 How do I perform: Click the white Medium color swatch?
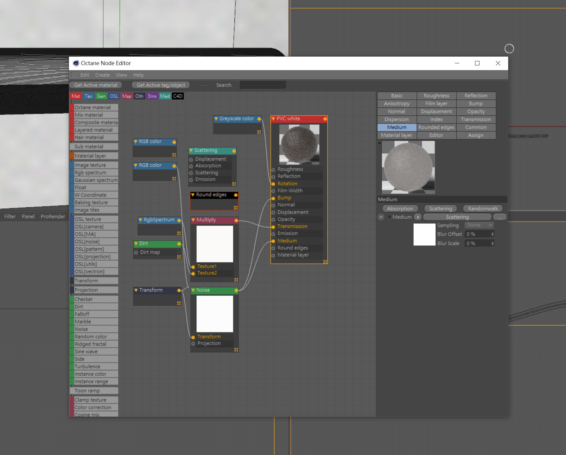tap(424, 235)
